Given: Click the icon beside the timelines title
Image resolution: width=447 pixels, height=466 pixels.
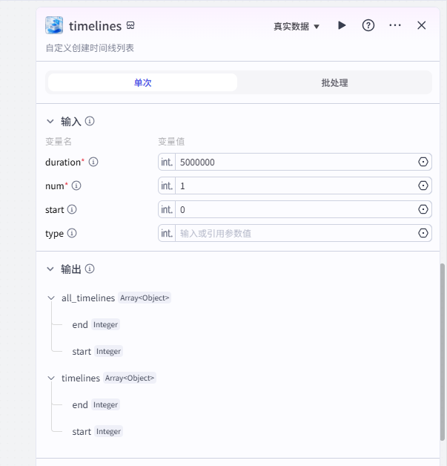Looking at the screenshot, I should 130,25.
